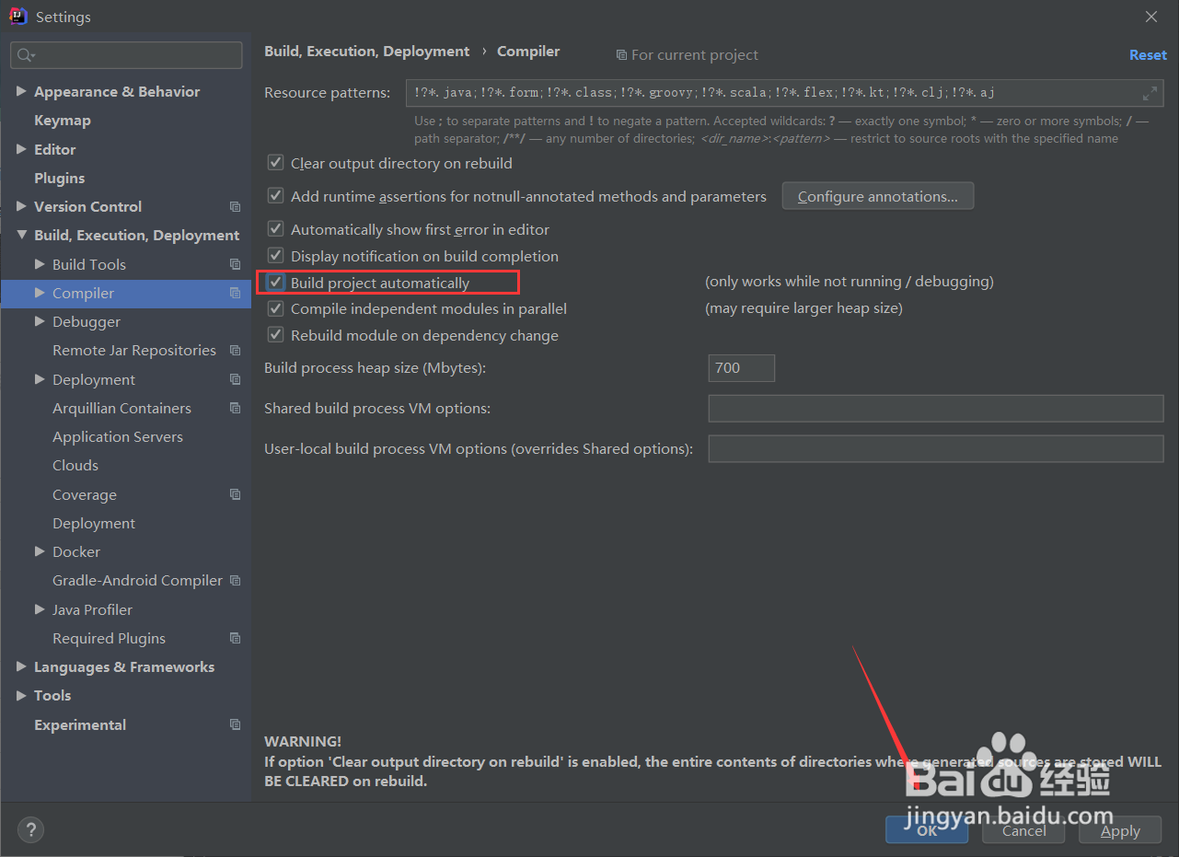Click project-level icon beside Coverage
Image resolution: width=1179 pixels, height=857 pixels.
(235, 494)
